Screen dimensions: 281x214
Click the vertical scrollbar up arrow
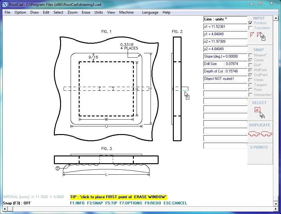pos(276,18)
